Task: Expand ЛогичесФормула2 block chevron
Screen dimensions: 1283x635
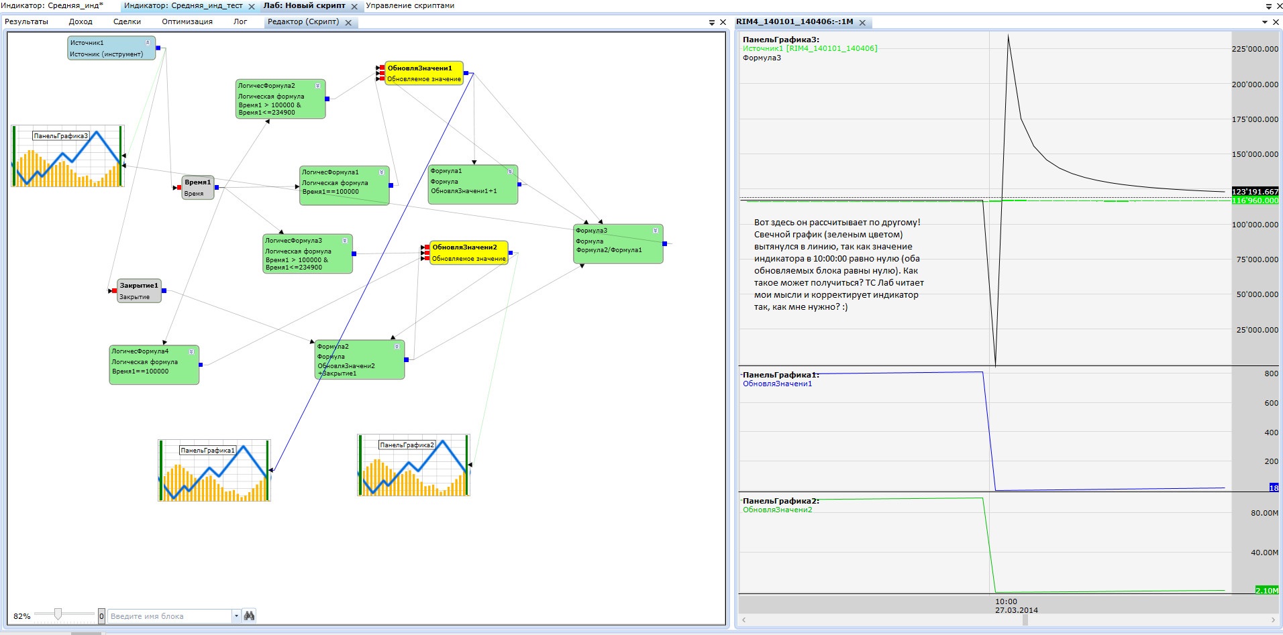Action: (x=317, y=86)
